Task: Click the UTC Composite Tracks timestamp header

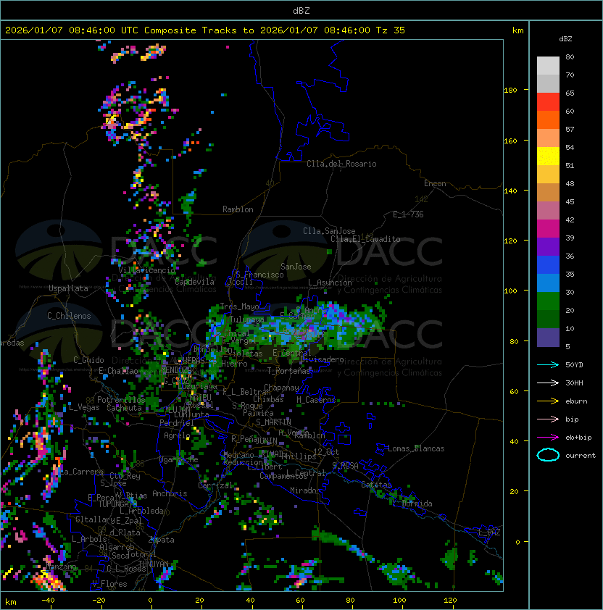Action: [x=204, y=30]
